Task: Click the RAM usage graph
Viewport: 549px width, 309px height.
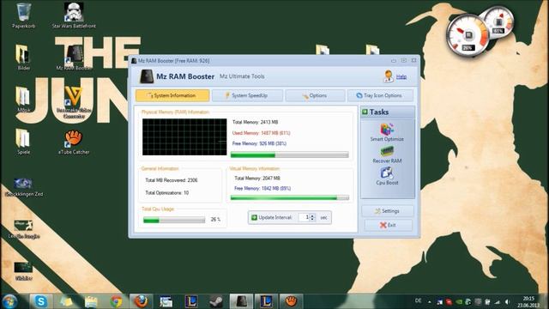Action: click(184, 137)
